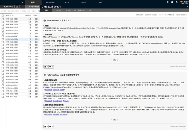
Task: Check the box for CVE-2025-33053
Action: 3,22
